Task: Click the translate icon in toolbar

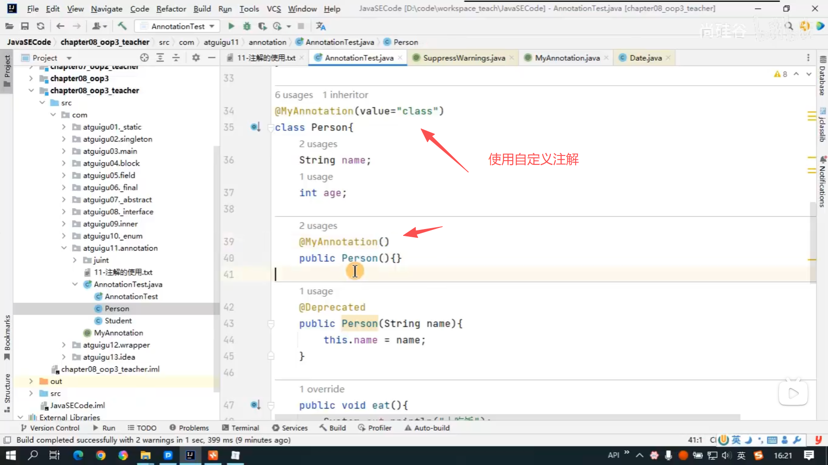Action: pyautogui.click(x=320, y=26)
